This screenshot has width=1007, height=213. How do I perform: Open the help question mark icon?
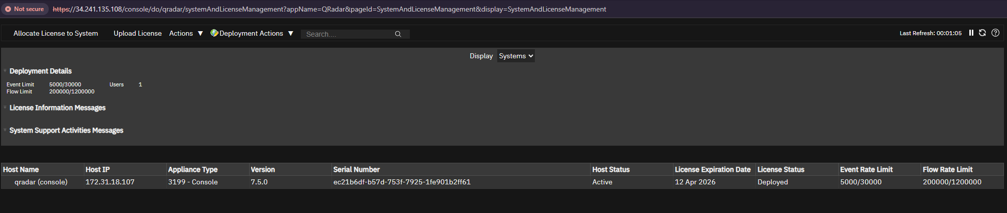(995, 33)
